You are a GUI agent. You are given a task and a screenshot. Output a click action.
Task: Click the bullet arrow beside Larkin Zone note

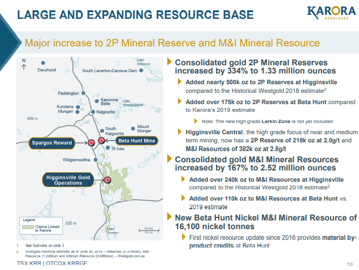click(x=196, y=121)
